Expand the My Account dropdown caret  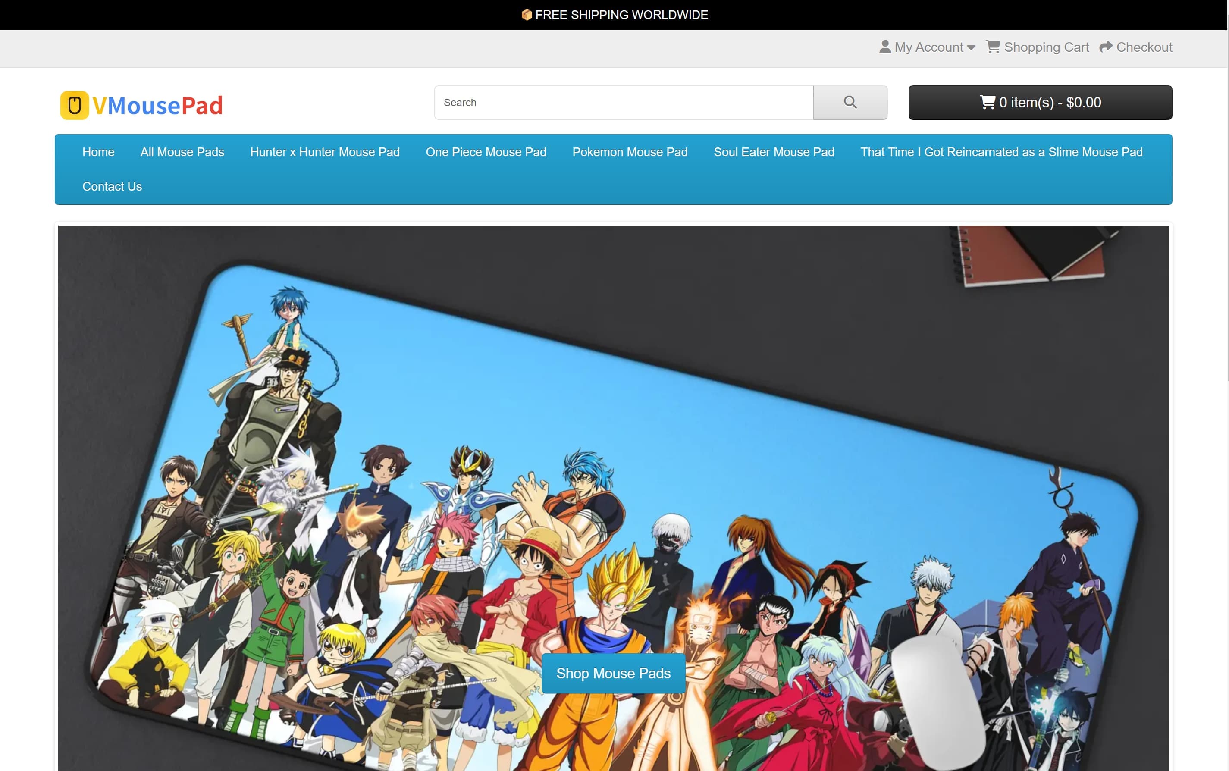click(971, 47)
